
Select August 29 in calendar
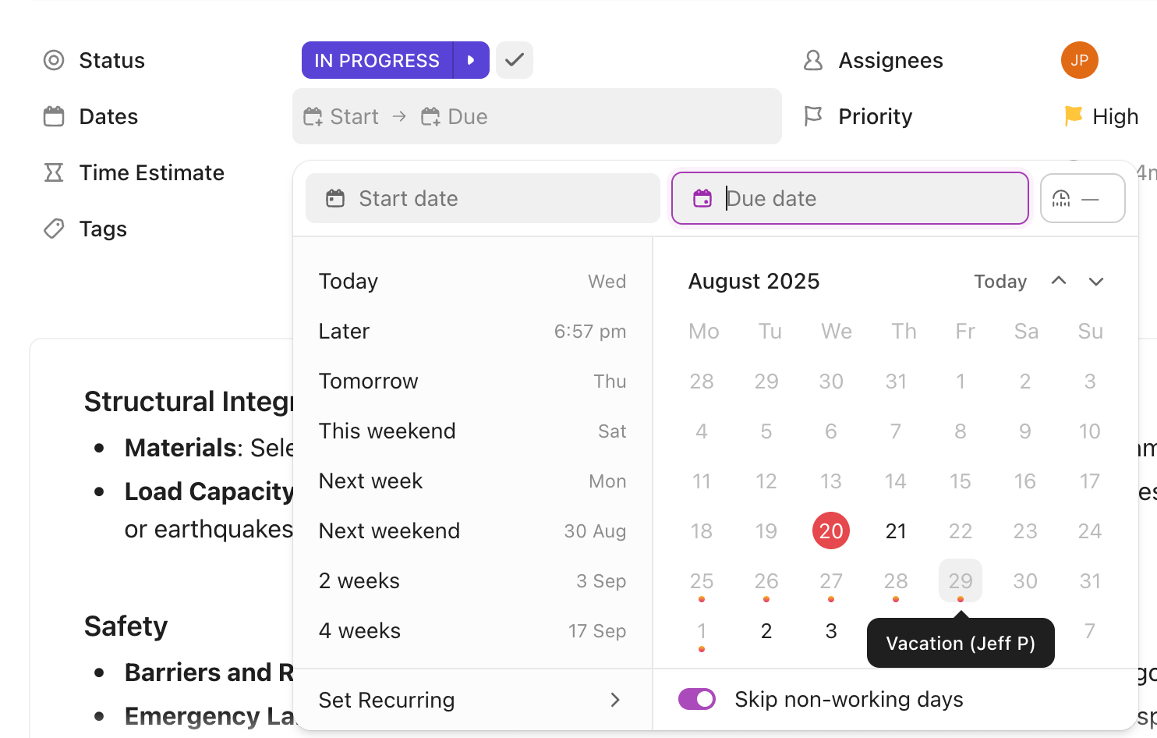point(961,580)
